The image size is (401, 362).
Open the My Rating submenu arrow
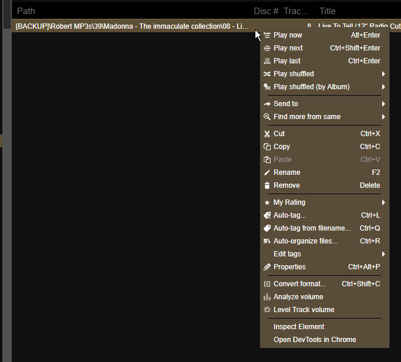[x=383, y=202]
